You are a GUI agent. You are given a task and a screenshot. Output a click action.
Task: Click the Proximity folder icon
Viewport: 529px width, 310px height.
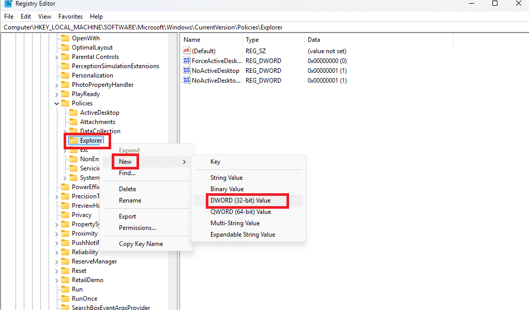(x=65, y=234)
